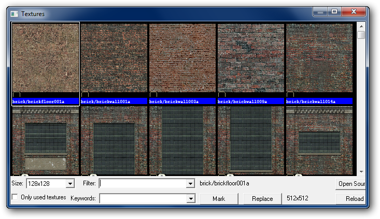380x219 pixels.
Task: Open the Size 128x128 dropdown
Action: pyautogui.click(x=70, y=184)
